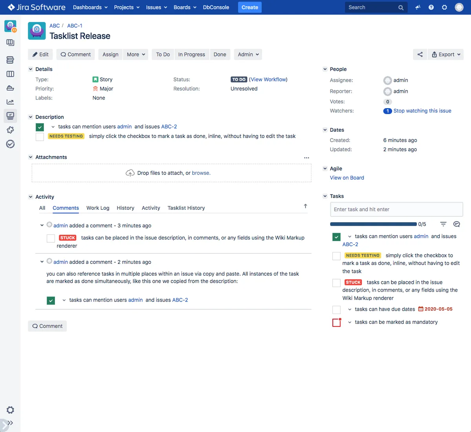This screenshot has height=432, width=471.
Task: Click the activity sort arrow icon
Action: coord(305,206)
